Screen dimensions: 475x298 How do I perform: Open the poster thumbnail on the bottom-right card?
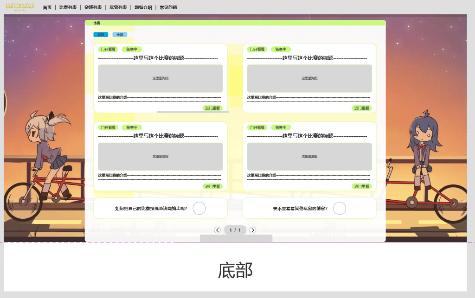(309, 157)
